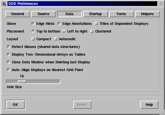
Task: Open the Source preferences tab
Action: click(x=43, y=14)
